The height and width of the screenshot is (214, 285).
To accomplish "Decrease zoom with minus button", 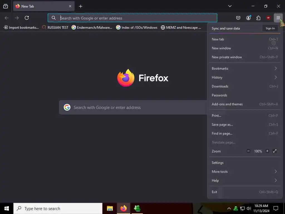I will (248, 151).
